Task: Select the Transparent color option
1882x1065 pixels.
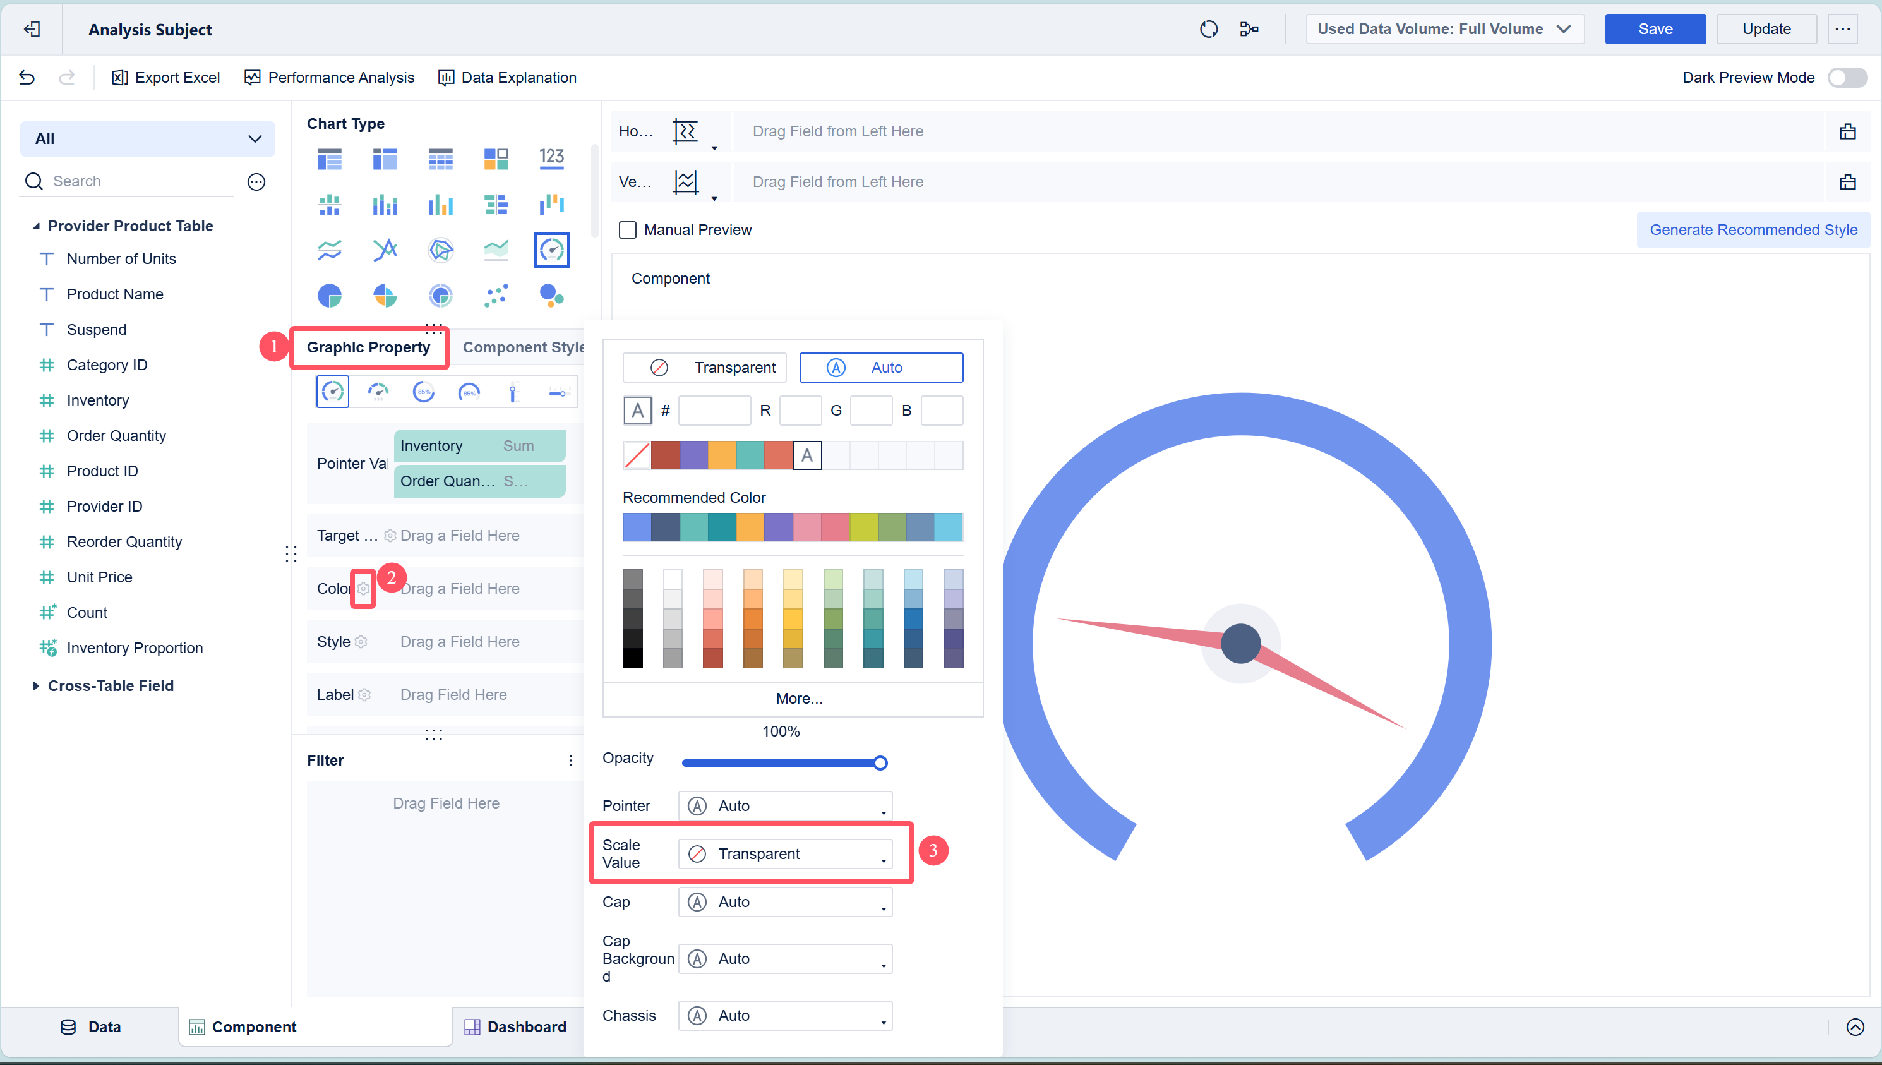Action: click(704, 367)
